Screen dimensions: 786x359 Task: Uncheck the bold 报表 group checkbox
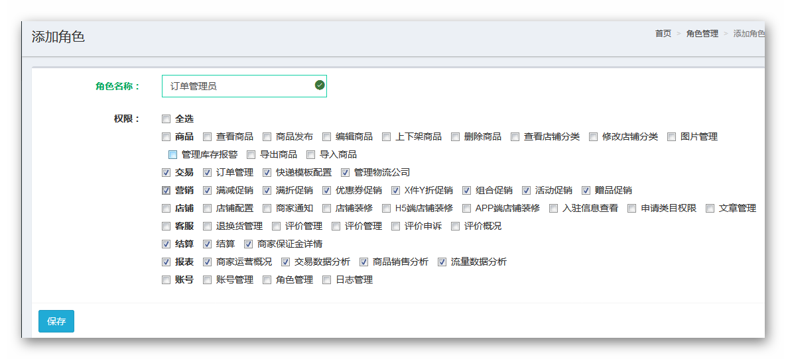166,262
